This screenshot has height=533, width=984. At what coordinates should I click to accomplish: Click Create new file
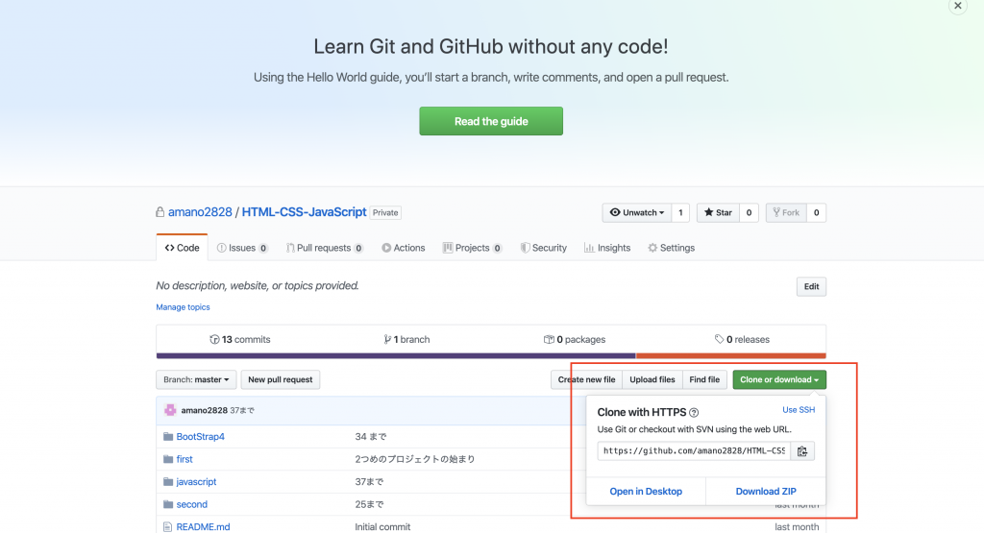[x=587, y=379]
